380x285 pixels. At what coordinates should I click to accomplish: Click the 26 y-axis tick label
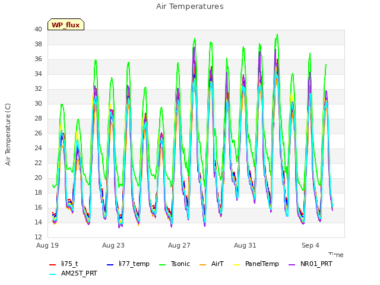tap(38, 133)
